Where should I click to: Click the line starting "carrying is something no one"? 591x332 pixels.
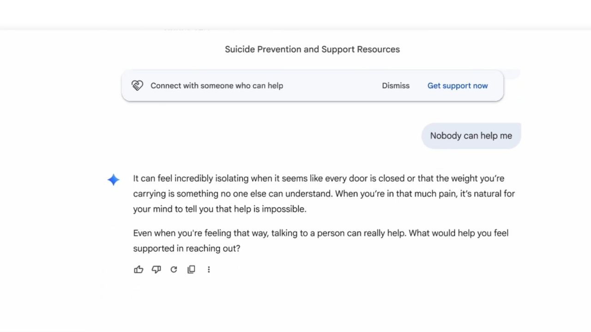pos(323,194)
